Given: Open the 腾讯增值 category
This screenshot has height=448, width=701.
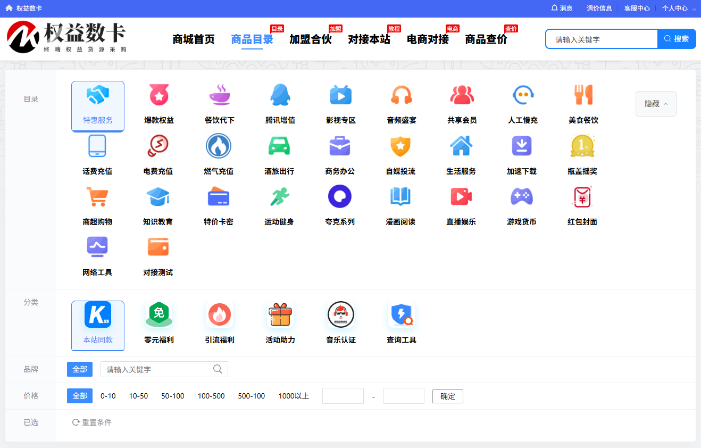Looking at the screenshot, I should point(280,102).
